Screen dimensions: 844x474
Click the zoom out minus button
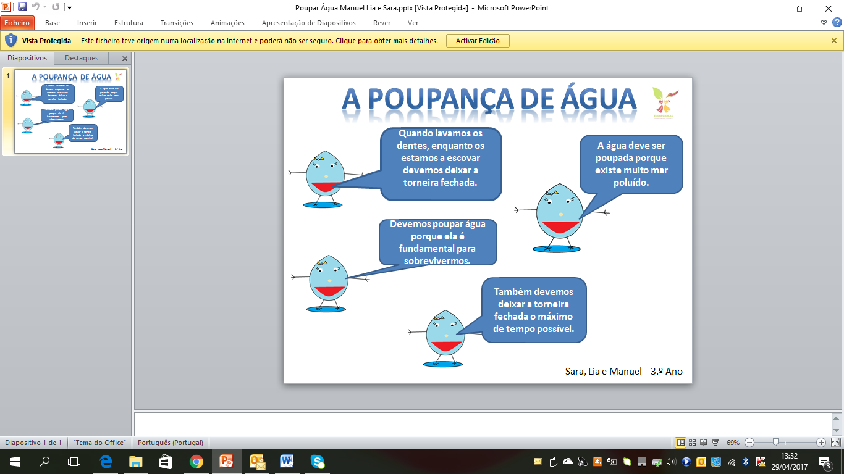749,443
